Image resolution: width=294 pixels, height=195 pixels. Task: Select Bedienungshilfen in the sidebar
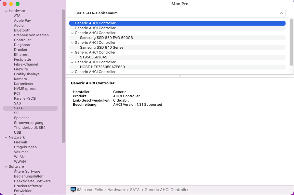point(29,176)
